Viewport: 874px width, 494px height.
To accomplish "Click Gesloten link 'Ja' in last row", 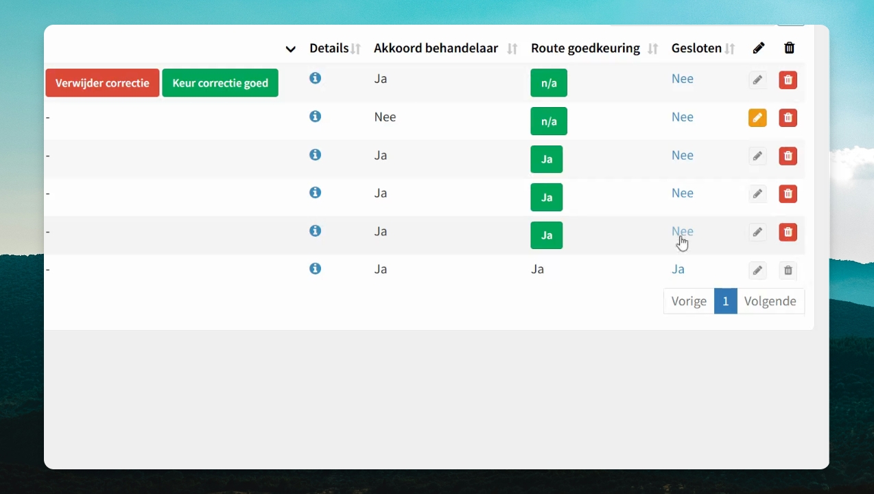I will point(678,269).
